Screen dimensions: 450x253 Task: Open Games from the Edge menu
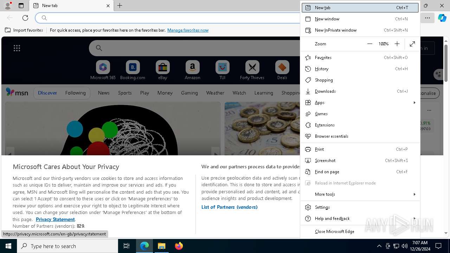click(x=360, y=114)
